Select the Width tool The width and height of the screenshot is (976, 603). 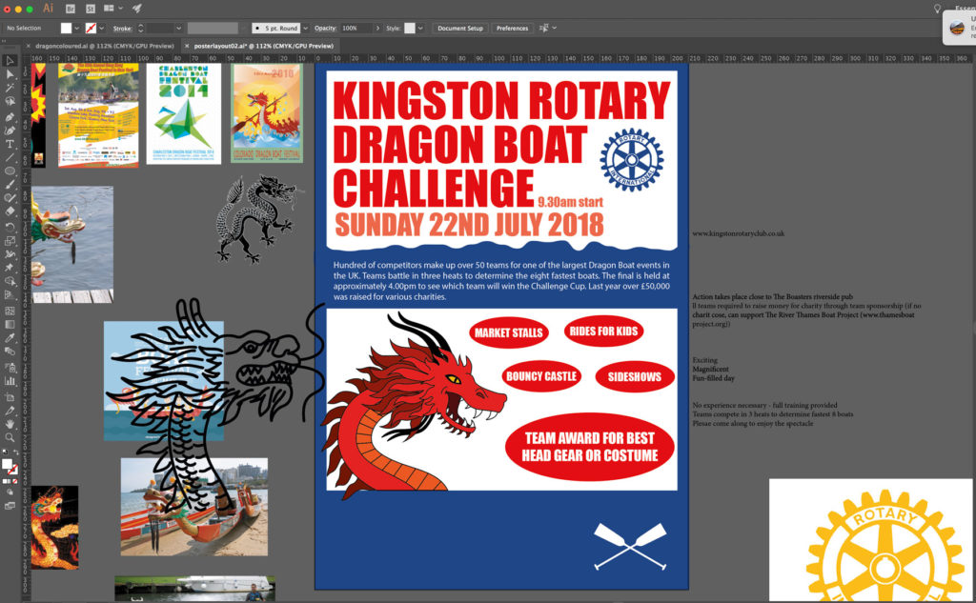[10, 254]
